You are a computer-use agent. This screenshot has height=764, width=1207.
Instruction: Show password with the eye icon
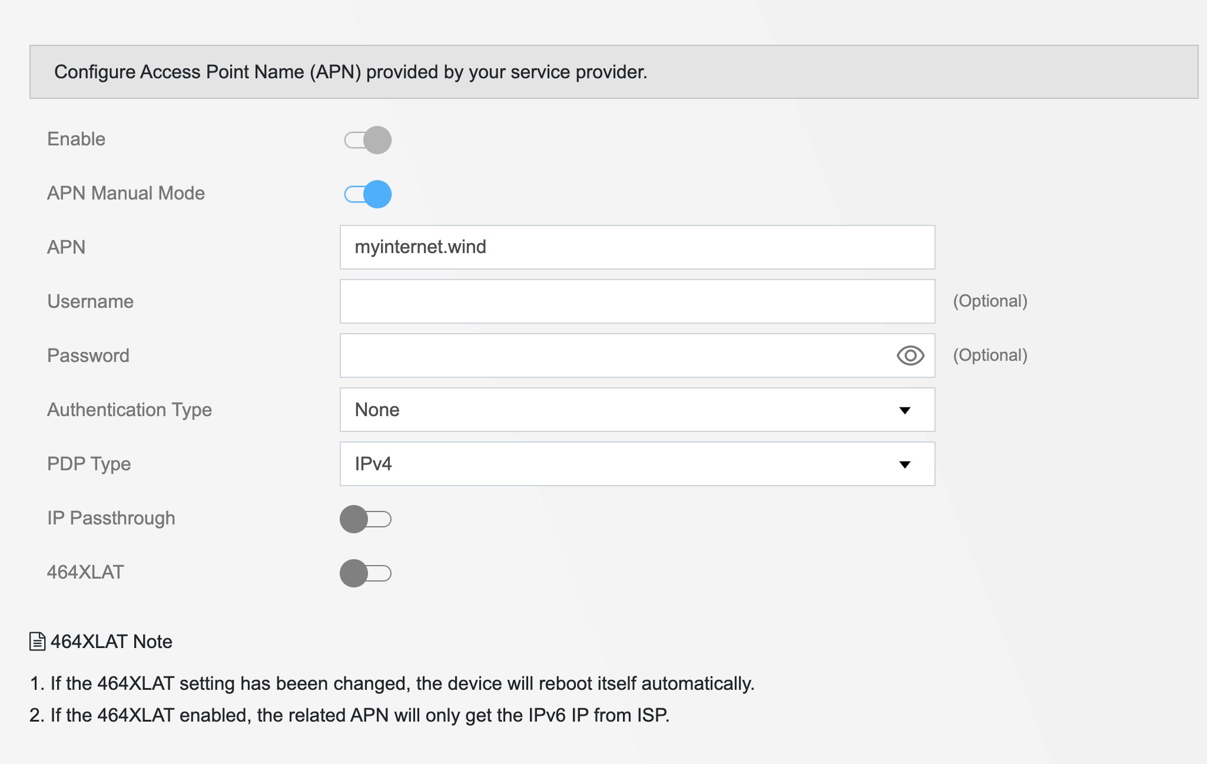click(x=910, y=356)
